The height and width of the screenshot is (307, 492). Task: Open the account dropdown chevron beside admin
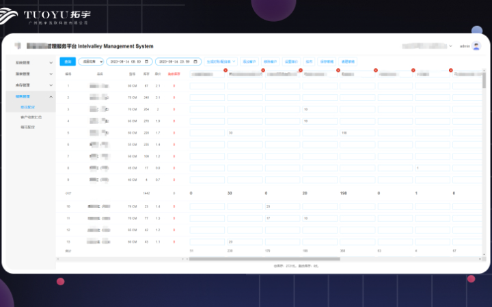click(450, 46)
